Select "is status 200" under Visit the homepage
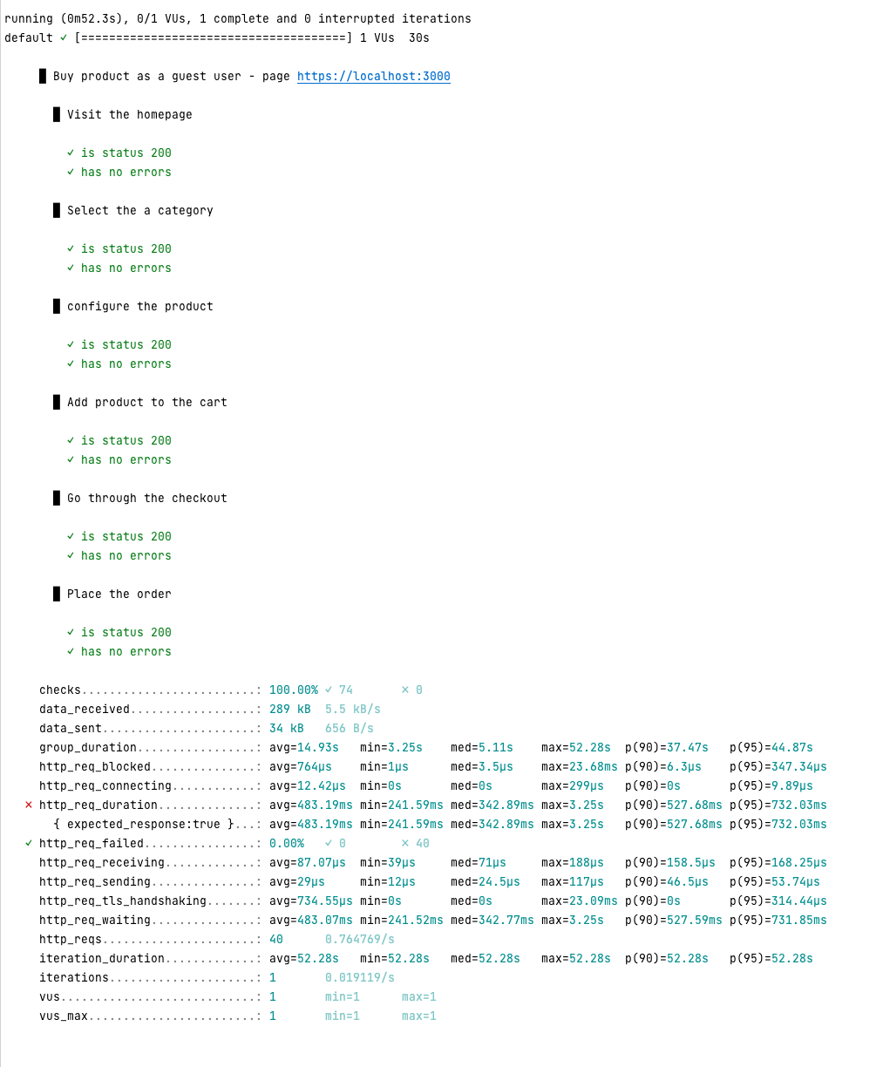This screenshot has height=1067, width=890. click(126, 153)
